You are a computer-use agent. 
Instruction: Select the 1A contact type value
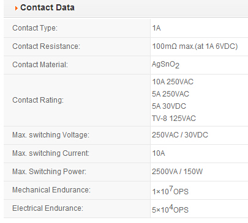pyautogui.click(x=156, y=28)
